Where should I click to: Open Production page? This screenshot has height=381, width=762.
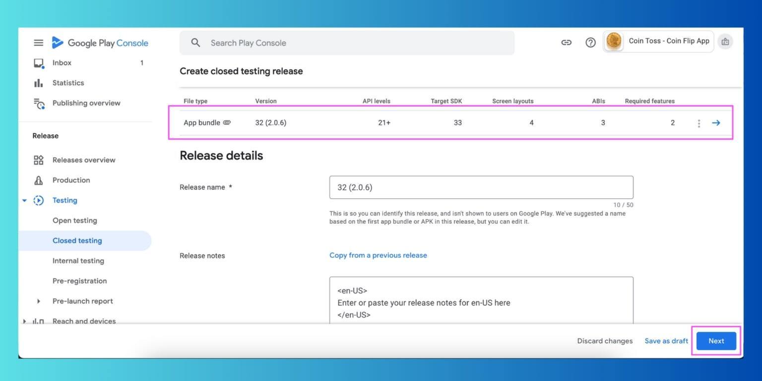coord(71,180)
